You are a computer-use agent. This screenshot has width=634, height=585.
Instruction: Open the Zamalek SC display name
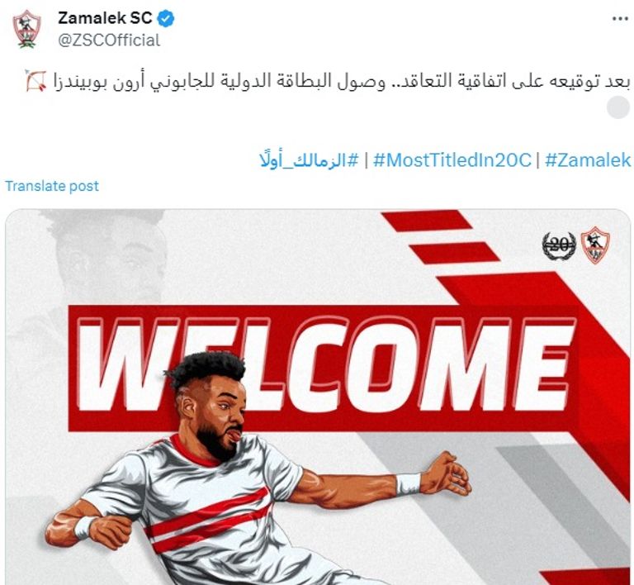click(105, 18)
